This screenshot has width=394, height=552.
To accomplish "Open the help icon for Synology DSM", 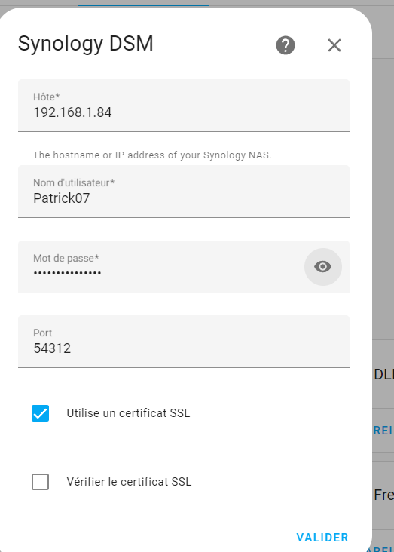I will [286, 45].
